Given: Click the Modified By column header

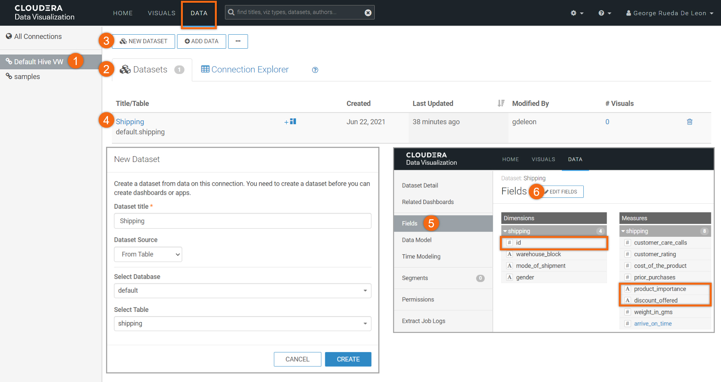Looking at the screenshot, I should coord(530,104).
